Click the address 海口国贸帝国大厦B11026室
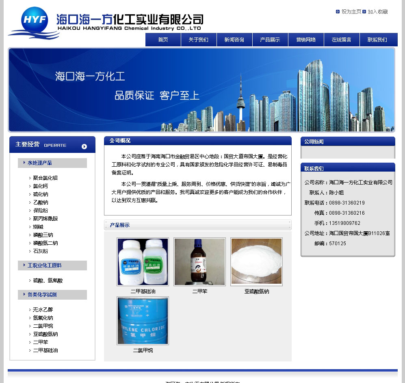 (x=359, y=233)
